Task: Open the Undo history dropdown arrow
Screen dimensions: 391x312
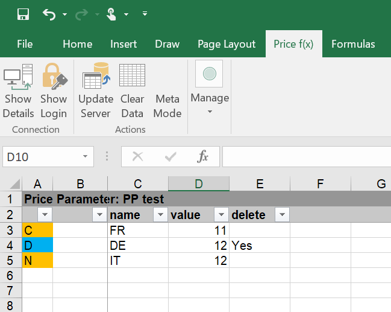Action: click(x=64, y=14)
